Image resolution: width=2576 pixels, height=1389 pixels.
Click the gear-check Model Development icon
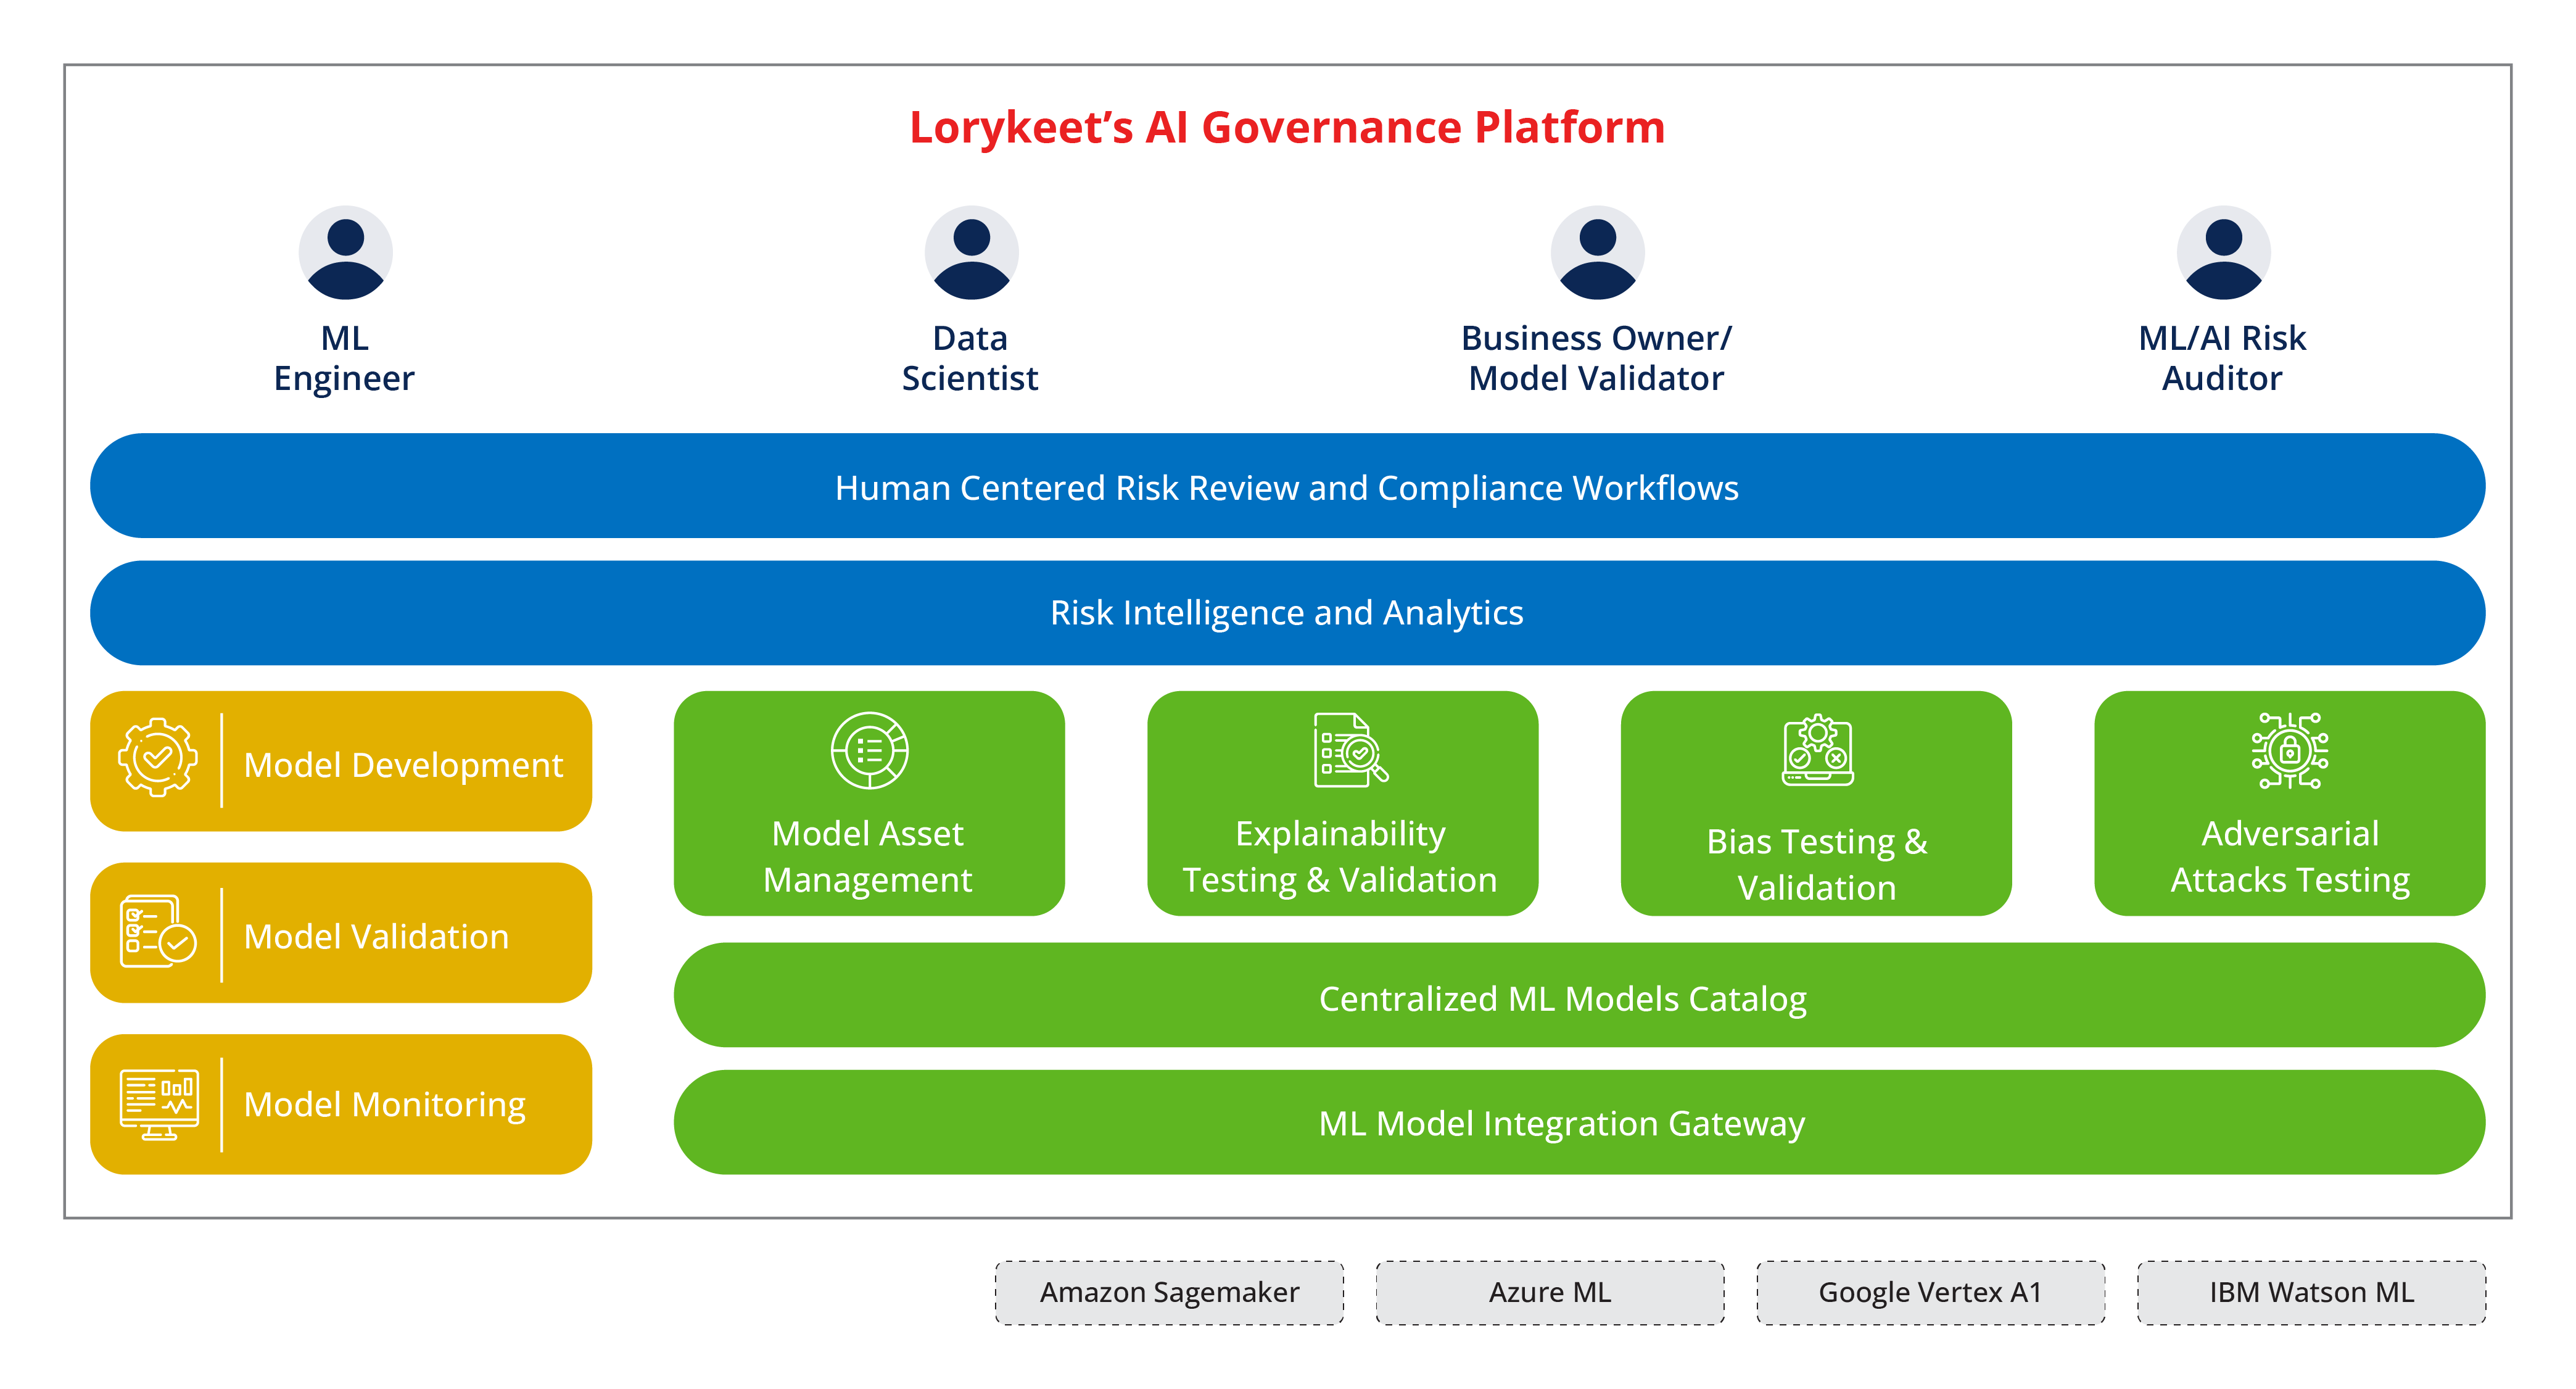[x=158, y=757]
